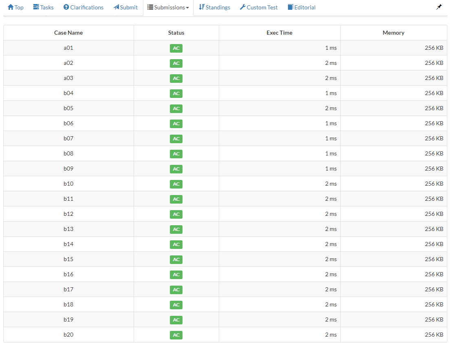Open the Top tab
This screenshot has width=451, height=346.
(x=15, y=7)
